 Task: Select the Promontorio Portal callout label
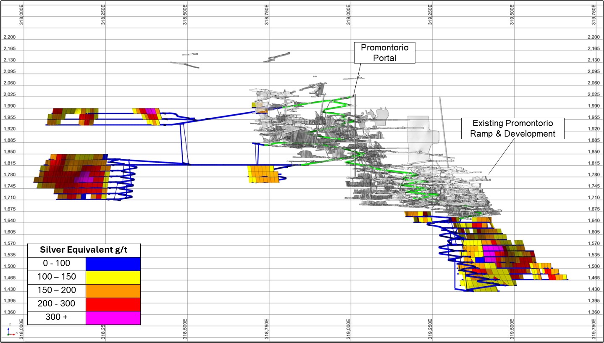tap(384, 53)
